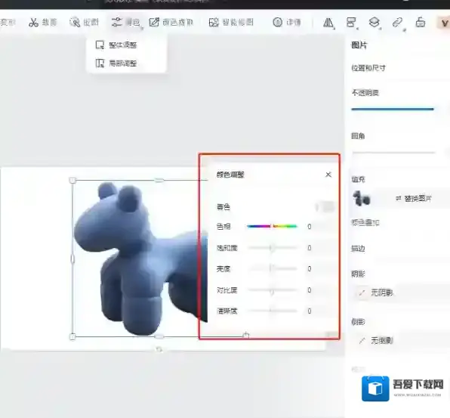
Task: Click the 色相 hue rainbow slider
Action: 272,226
